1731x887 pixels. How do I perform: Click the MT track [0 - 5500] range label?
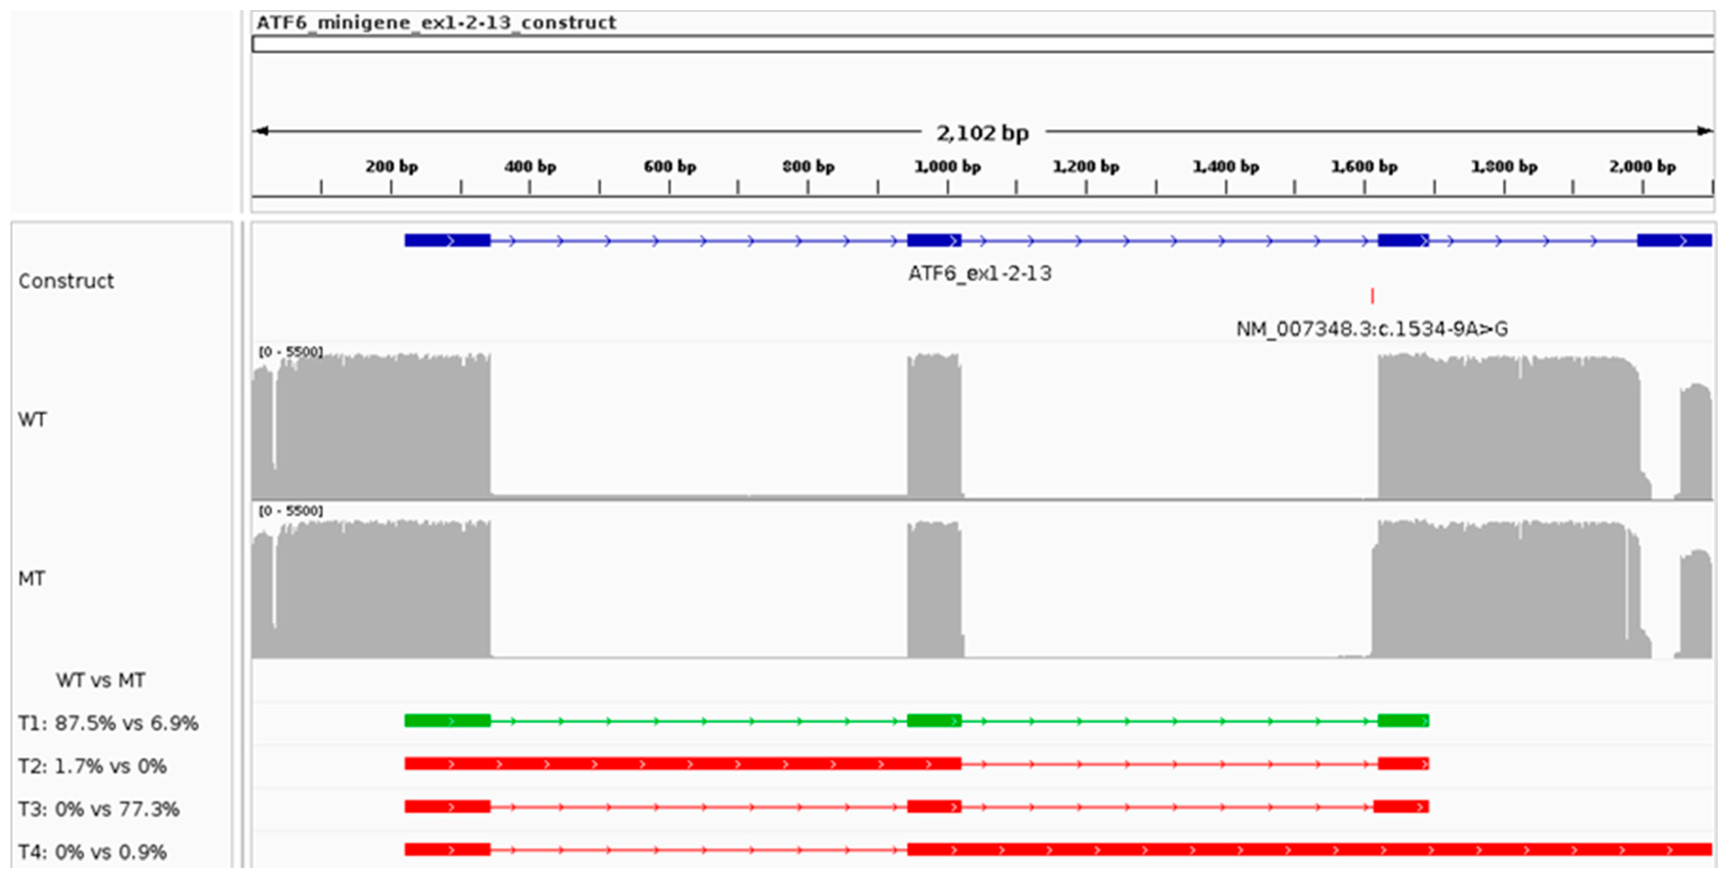291,511
